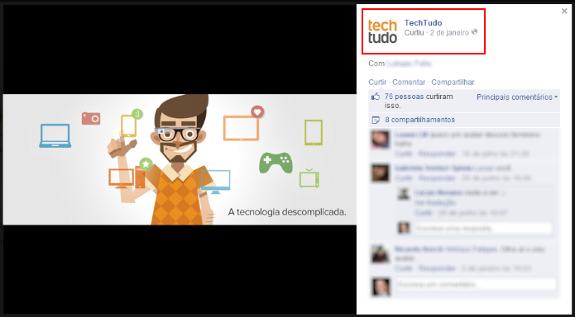The image size is (575, 317).
Task: Click the thumbs-up likes icon
Action: click(376, 97)
